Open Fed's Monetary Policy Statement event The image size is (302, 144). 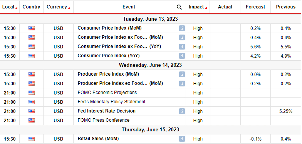tap(112, 102)
